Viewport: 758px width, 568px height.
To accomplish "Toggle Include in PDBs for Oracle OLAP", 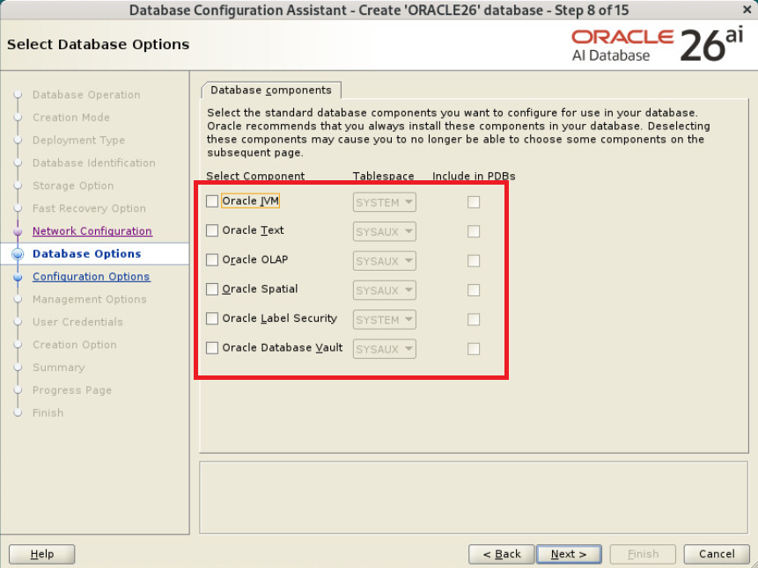I will click(474, 261).
